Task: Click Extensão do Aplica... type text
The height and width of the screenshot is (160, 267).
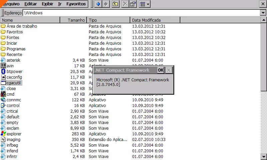Action: pos(108,139)
